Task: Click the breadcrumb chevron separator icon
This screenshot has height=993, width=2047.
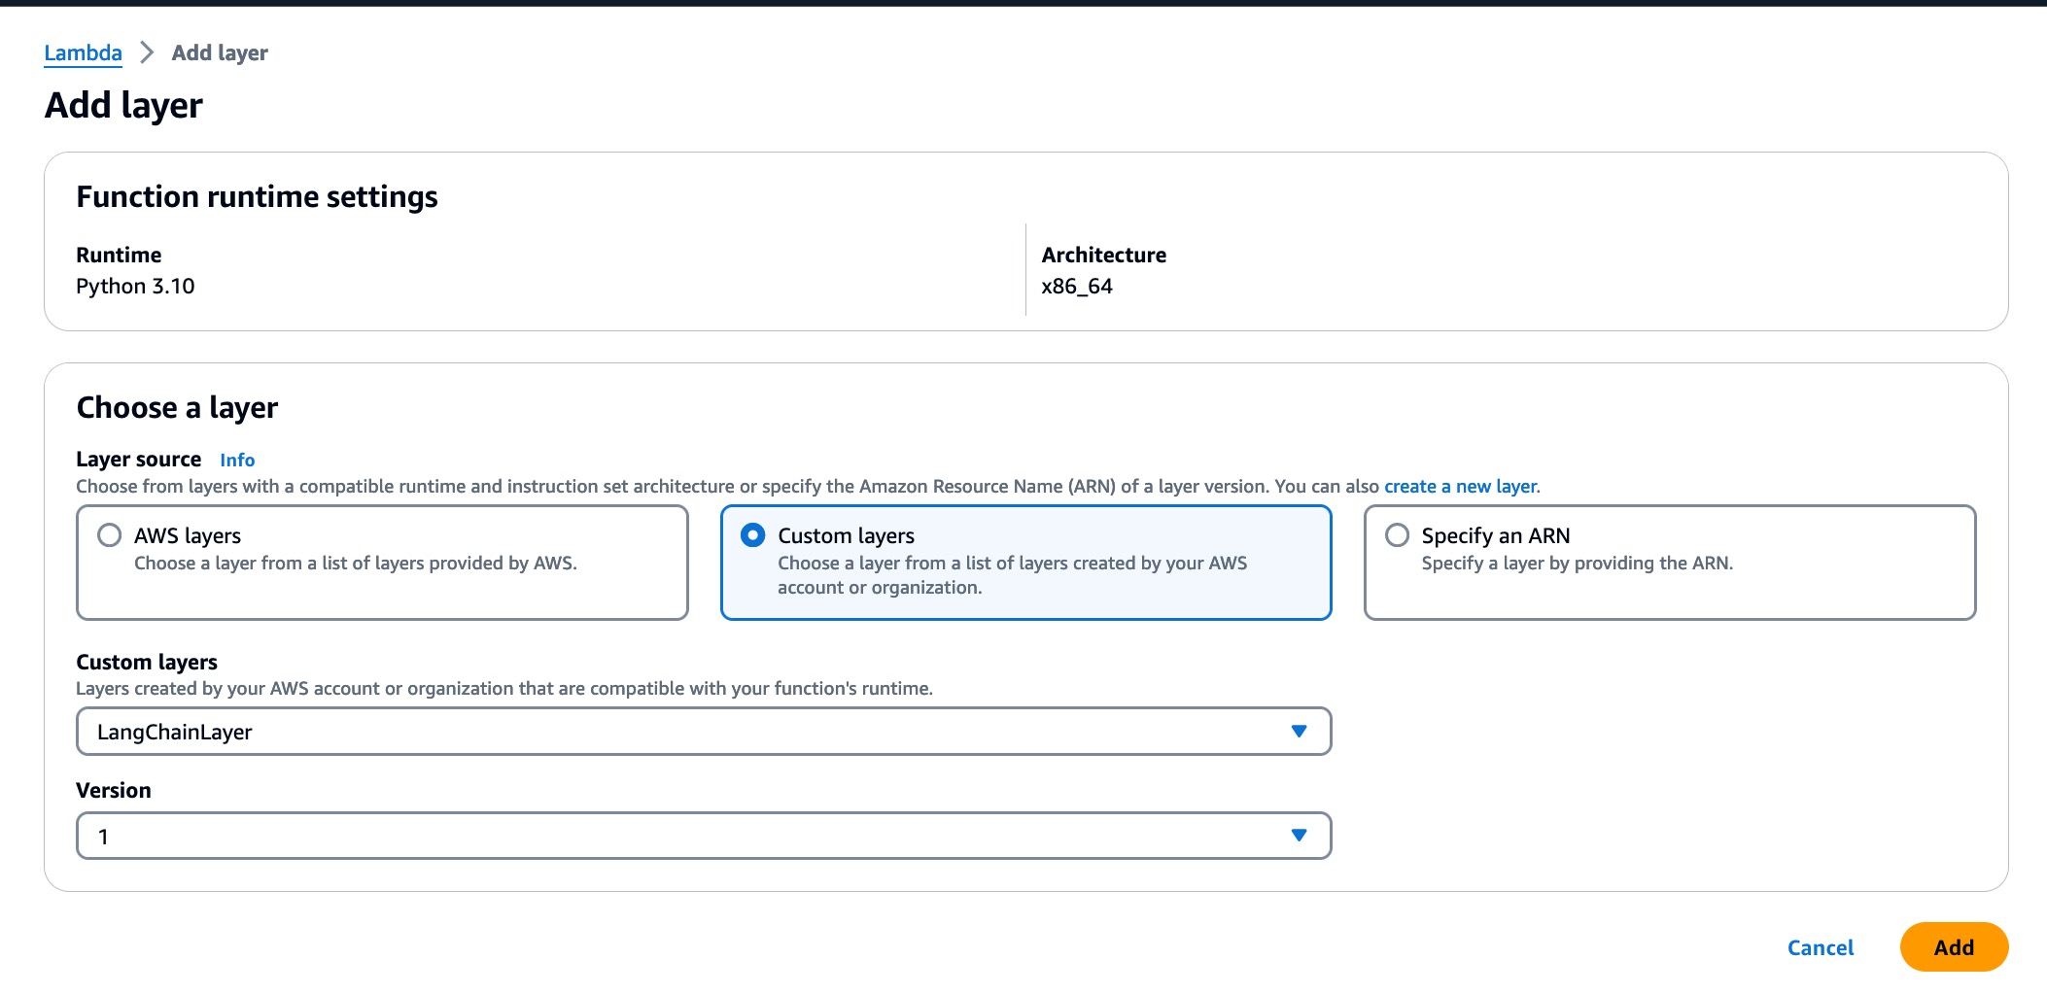Action: 147,52
